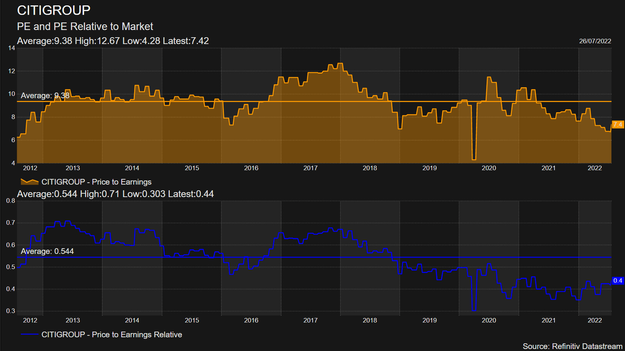Open the 26/07/2022 date selector
Image resolution: width=625 pixels, height=351 pixels.
pyautogui.click(x=595, y=41)
